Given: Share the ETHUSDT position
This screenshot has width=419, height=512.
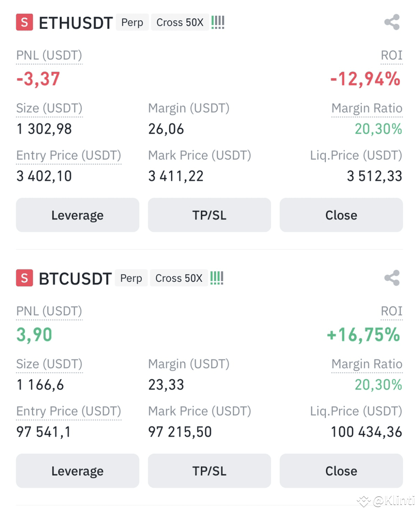Looking at the screenshot, I should pyautogui.click(x=392, y=22).
